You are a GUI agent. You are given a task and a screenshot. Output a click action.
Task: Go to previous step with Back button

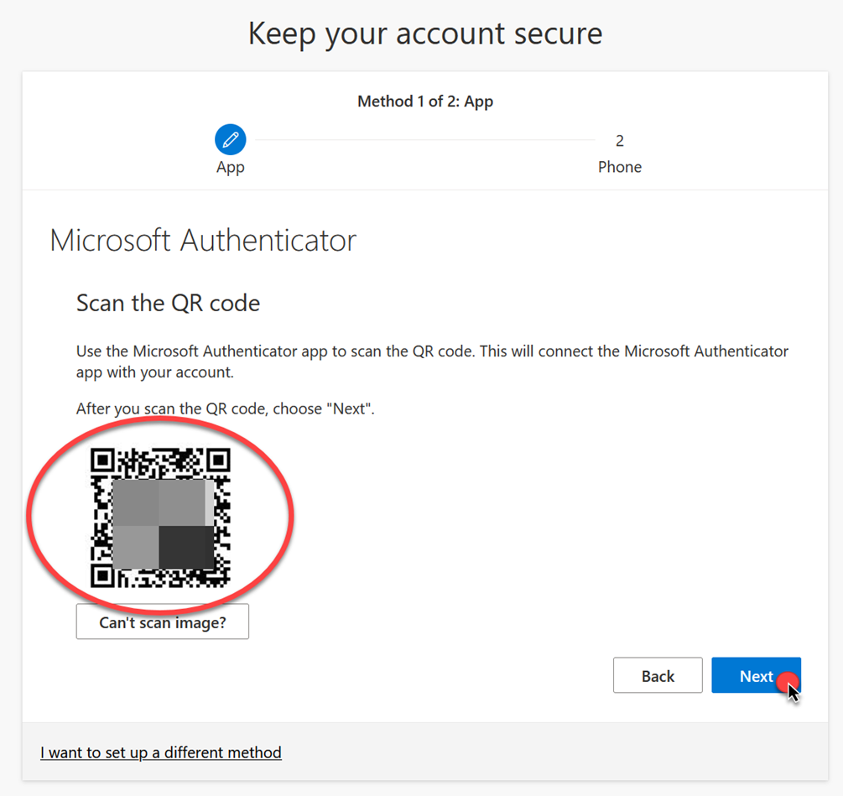658,676
